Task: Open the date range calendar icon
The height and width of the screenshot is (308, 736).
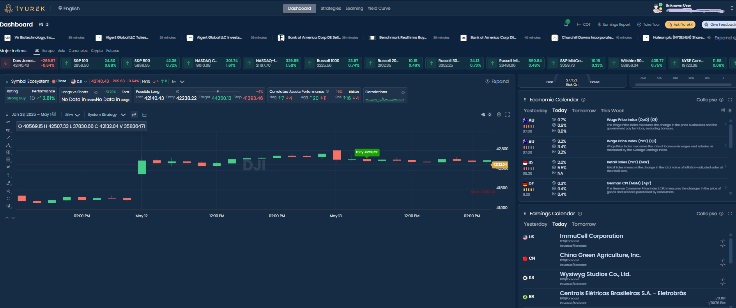Action: (54, 114)
